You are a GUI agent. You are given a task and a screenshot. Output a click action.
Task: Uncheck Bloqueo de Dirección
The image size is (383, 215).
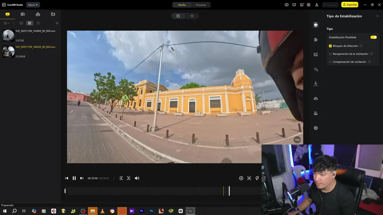coord(330,46)
